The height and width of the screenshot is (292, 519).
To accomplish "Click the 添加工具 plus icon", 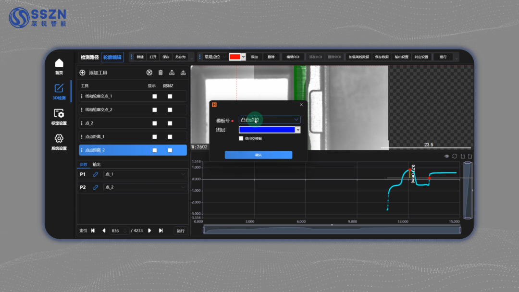I will tap(82, 73).
